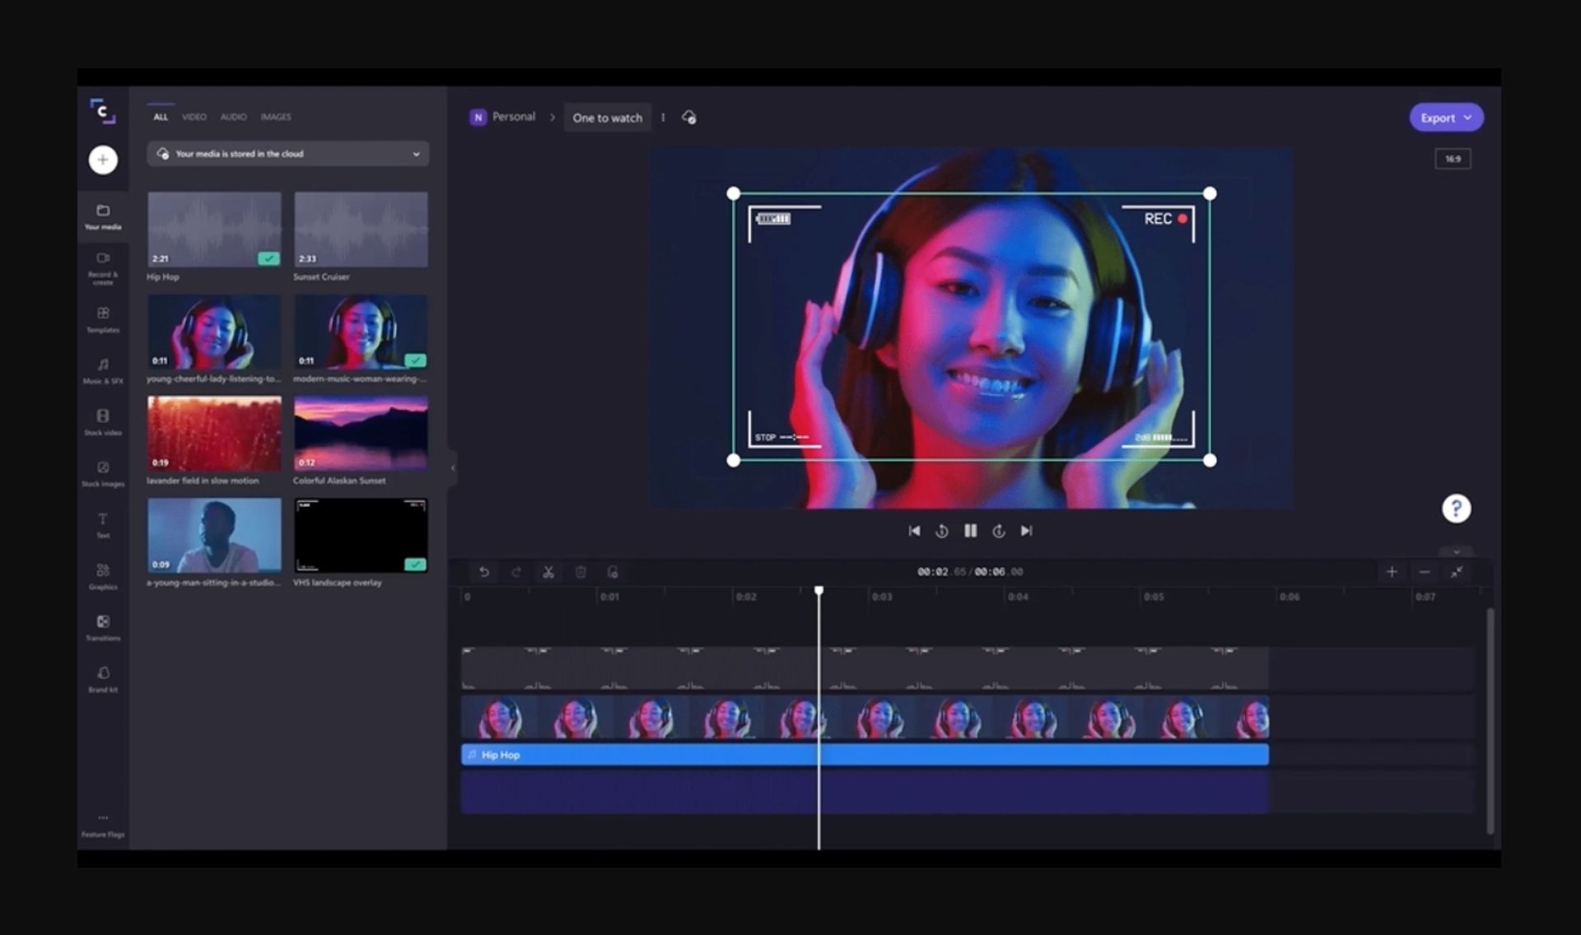Switch to the IMAGES media tab
The image size is (1581, 935).
pyautogui.click(x=276, y=117)
